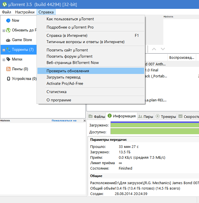199x203 pixels.
Task: Switch to the Файлы tab
Action: coord(97,116)
